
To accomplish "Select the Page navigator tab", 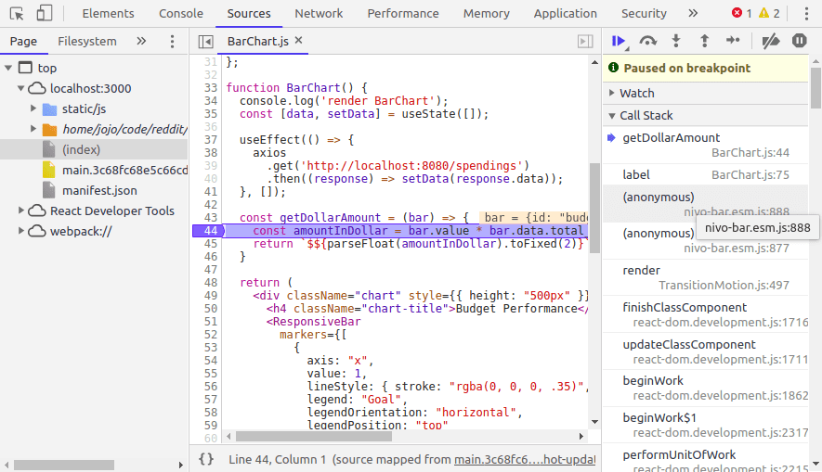I will (23, 42).
